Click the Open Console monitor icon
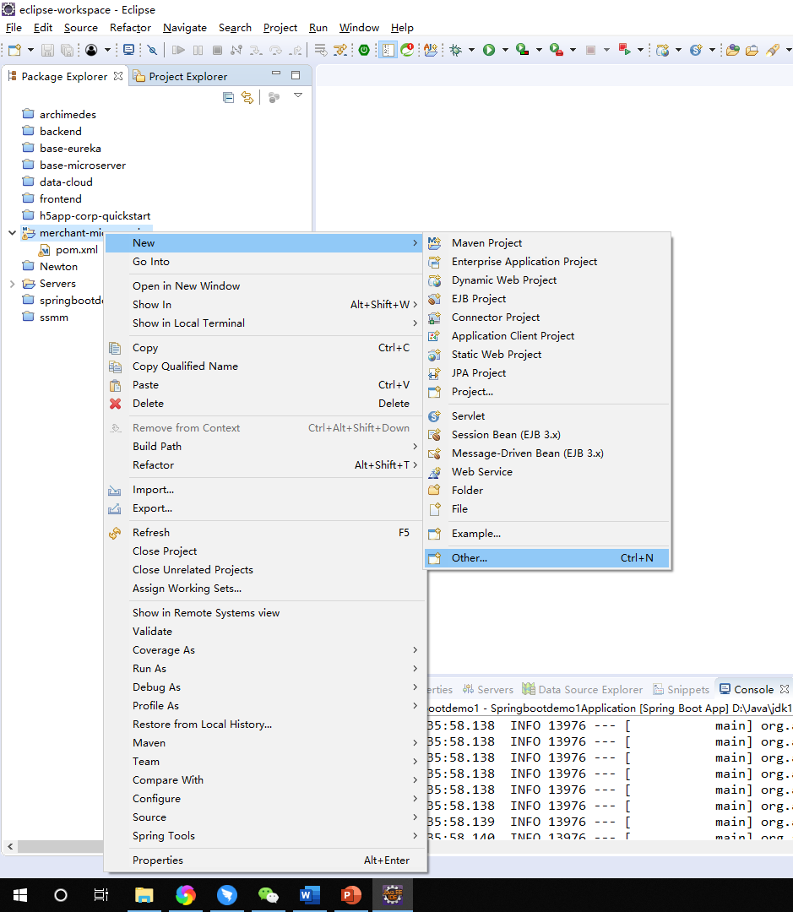The image size is (793, 912). click(x=129, y=50)
